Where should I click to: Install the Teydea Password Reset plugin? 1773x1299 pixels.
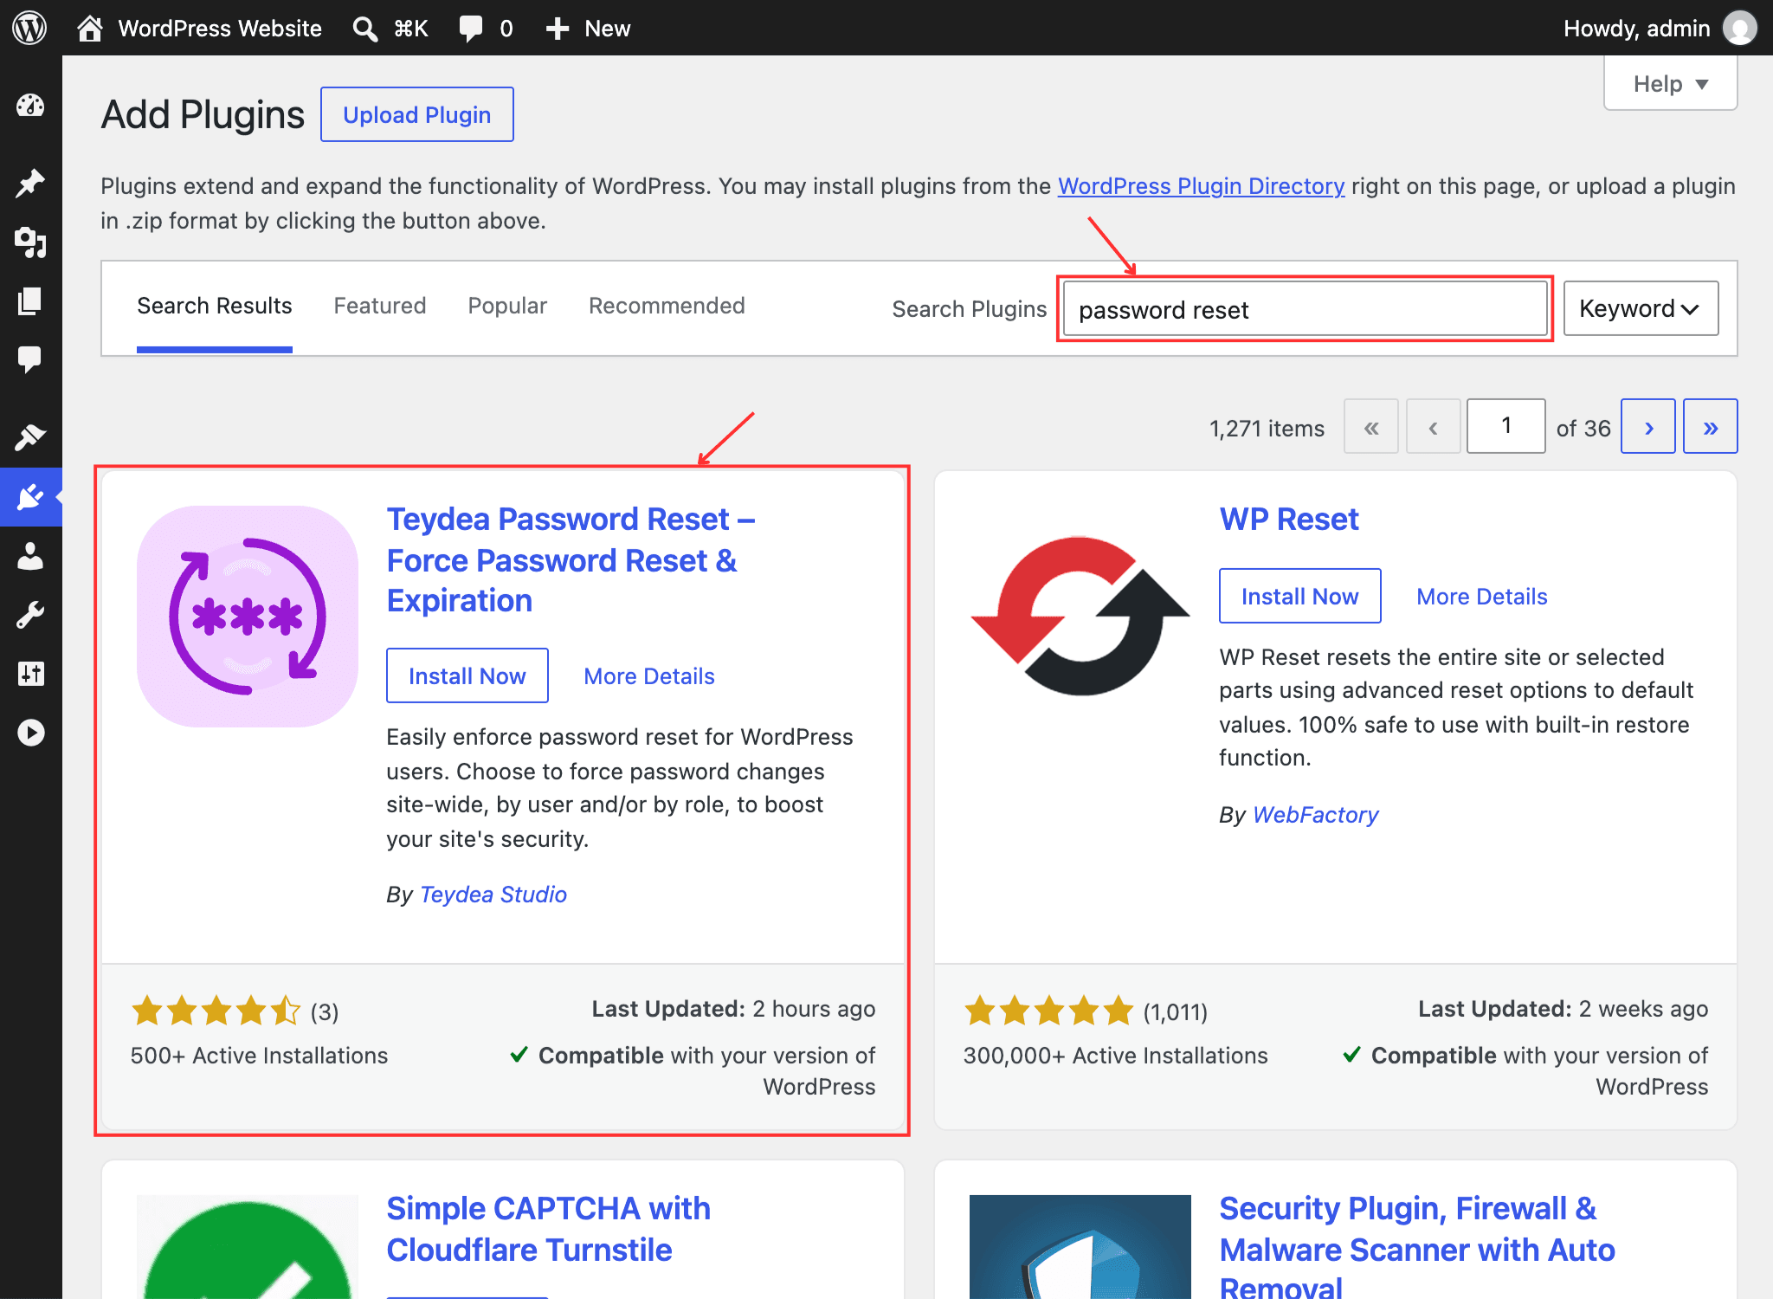[467, 675]
